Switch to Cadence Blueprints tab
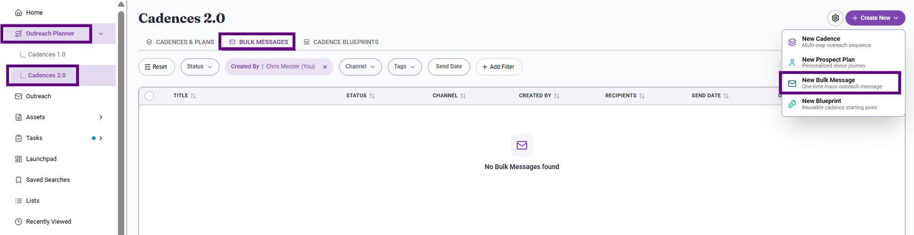914x235 pixels. click(341, 42)
